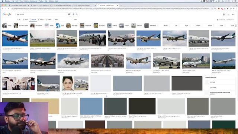Click the Apple menu icon
The image size is (238, 134).
click(x=2, y=1)
